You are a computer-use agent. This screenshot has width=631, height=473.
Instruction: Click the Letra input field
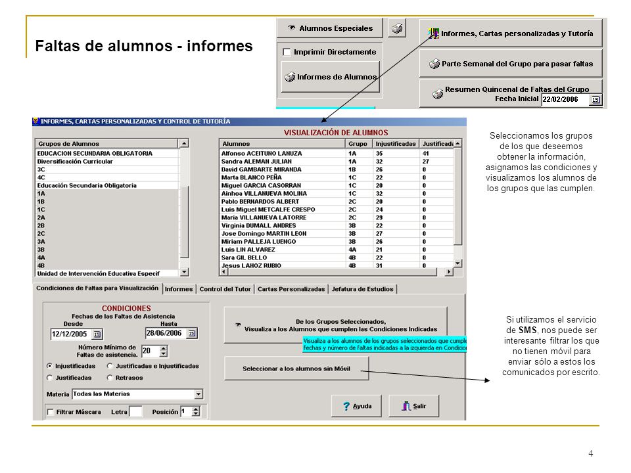135,411
